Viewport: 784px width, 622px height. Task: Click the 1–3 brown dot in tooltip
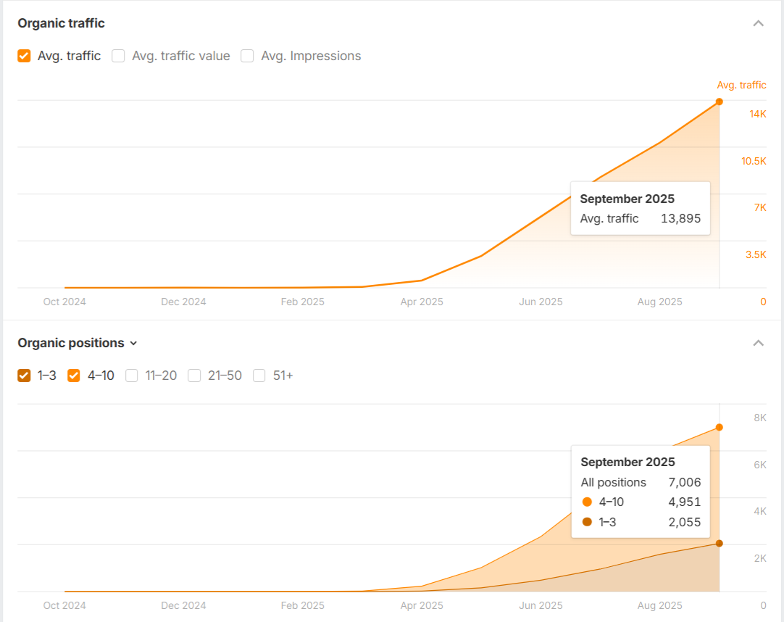(587, 521)
